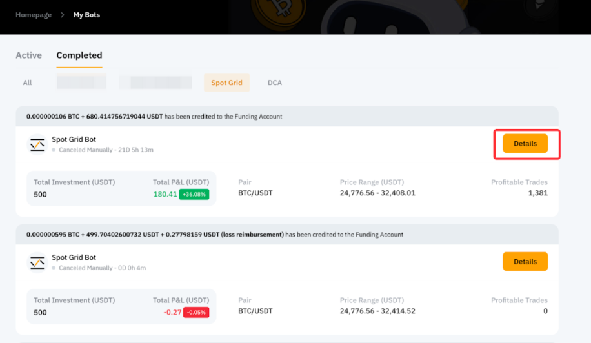Select the Spot Grid filter chip
The width and height of the screenshot is (591, 343).
pyautogui.click(x=226, y=83)
